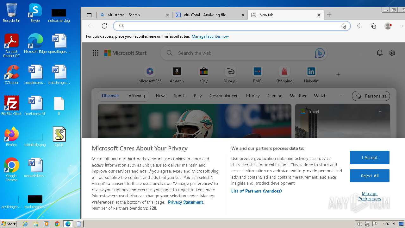Refresh the current Edge page

[x=104, y=26]
